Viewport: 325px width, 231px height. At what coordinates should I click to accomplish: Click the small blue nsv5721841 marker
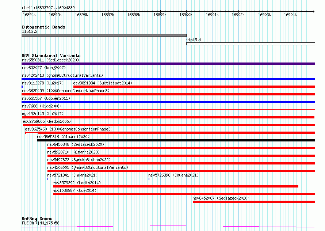[x=48, y=179]
